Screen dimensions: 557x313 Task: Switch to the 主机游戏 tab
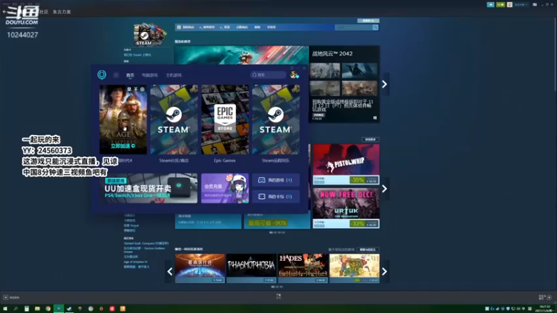coord(173,75)
